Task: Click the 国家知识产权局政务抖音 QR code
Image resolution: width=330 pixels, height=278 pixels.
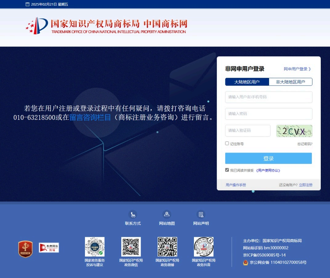Action: click(x=204, y=247)
